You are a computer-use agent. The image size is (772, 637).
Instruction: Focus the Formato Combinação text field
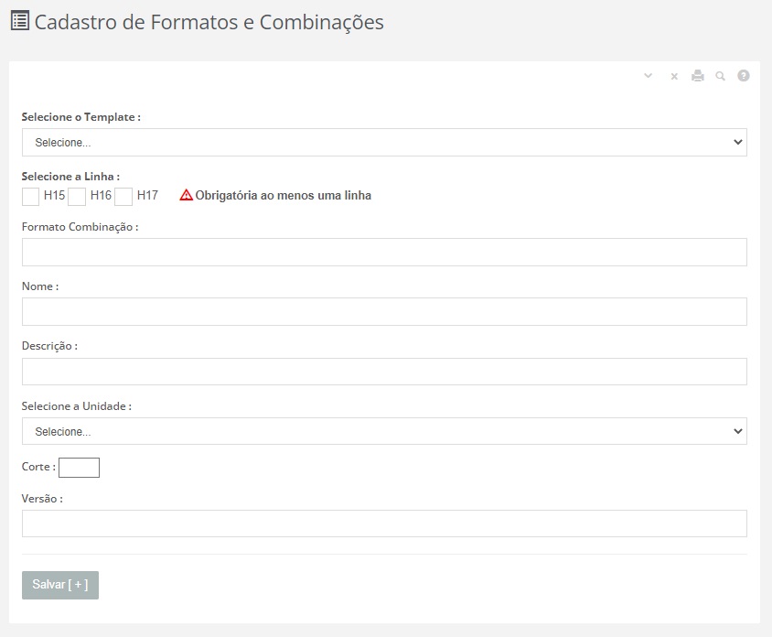[384, 253]
